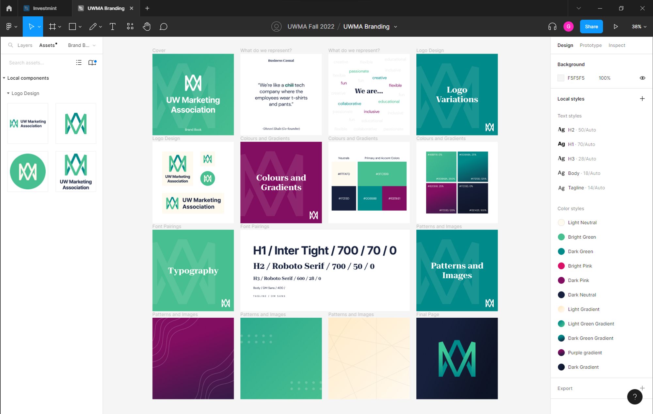The width and height of the screenshot is (653, 414).
Task: Open Move tool options dropdown
Action: (x=39, y=27)
